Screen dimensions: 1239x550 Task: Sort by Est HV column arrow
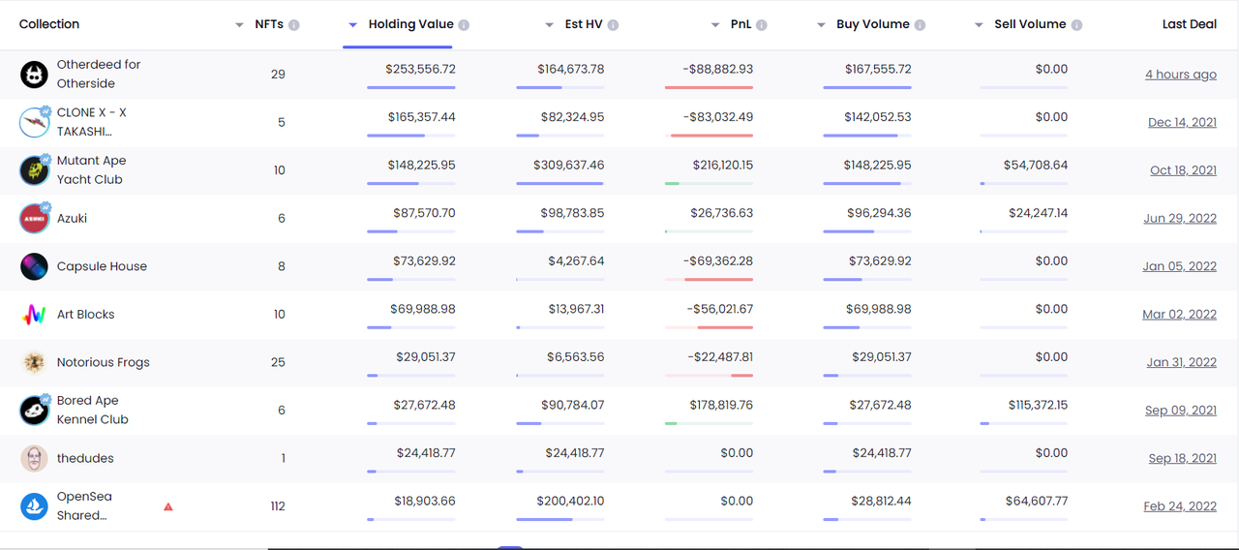[549, 25]
